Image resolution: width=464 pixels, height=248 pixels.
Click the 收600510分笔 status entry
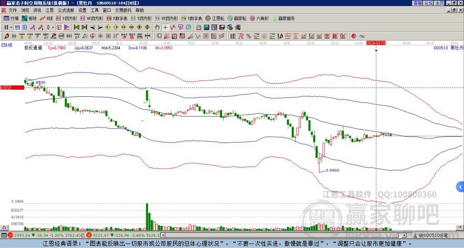(x=430, y=235)
